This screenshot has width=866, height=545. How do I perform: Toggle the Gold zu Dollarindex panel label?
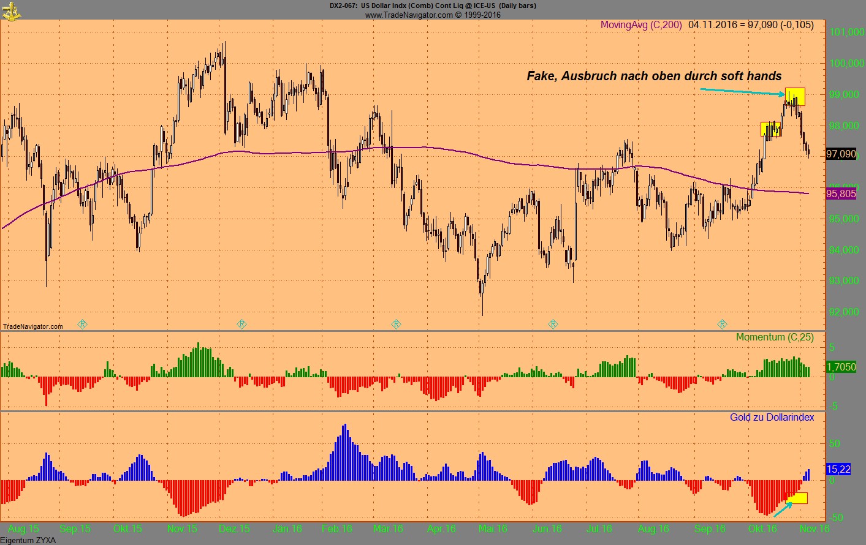pyautogui.click(x=771, y=418)
